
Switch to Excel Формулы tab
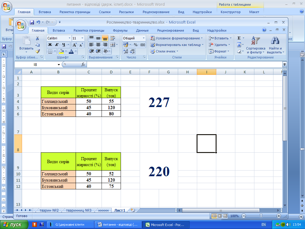[120, 30]
